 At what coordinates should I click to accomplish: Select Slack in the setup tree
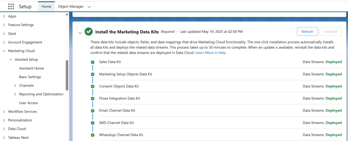point(12,34)
